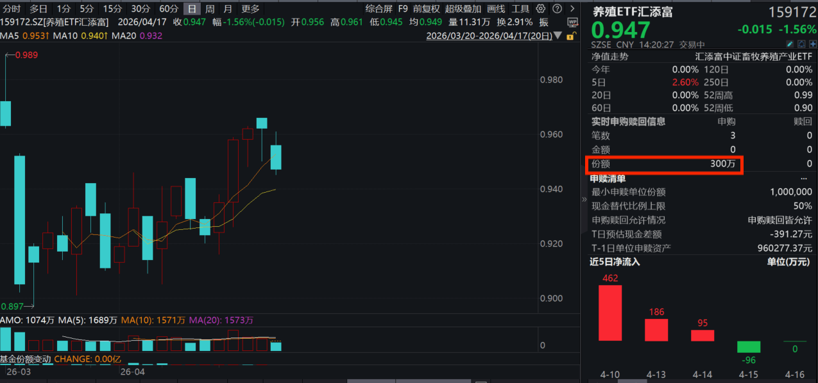Open 超级叠加 overlay option

pos(463,9)
